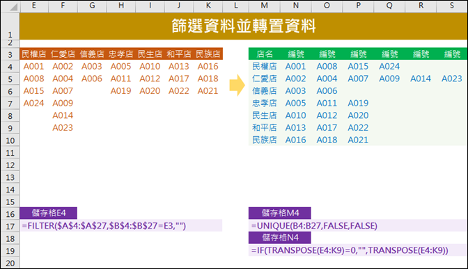Select blue cell A014 in column R

tap(421, 79)
